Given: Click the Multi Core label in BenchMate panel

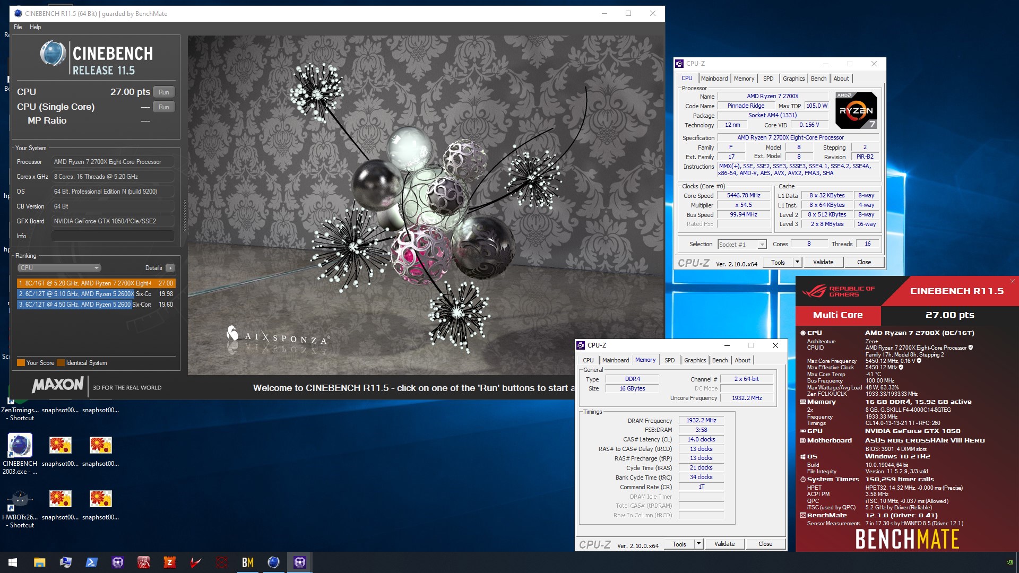Looking at the screenshot, I should (x=838, y=315).
